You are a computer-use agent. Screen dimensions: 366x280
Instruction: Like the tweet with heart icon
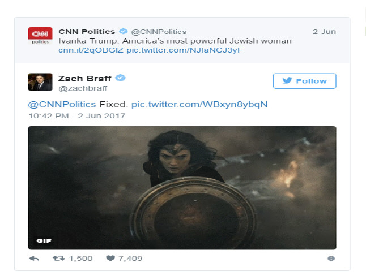110,258
